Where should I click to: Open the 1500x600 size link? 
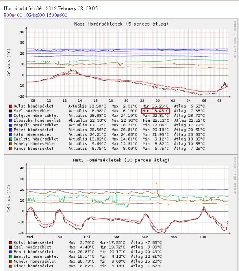click(57, 15)
